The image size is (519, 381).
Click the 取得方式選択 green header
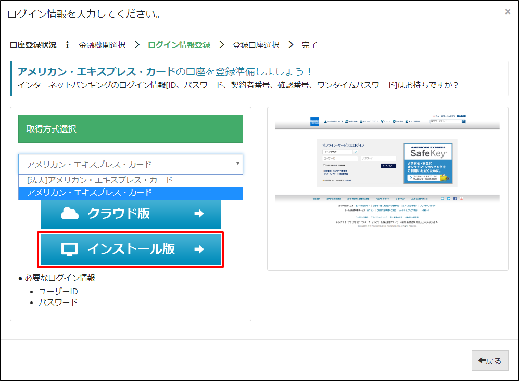(131, 129)
